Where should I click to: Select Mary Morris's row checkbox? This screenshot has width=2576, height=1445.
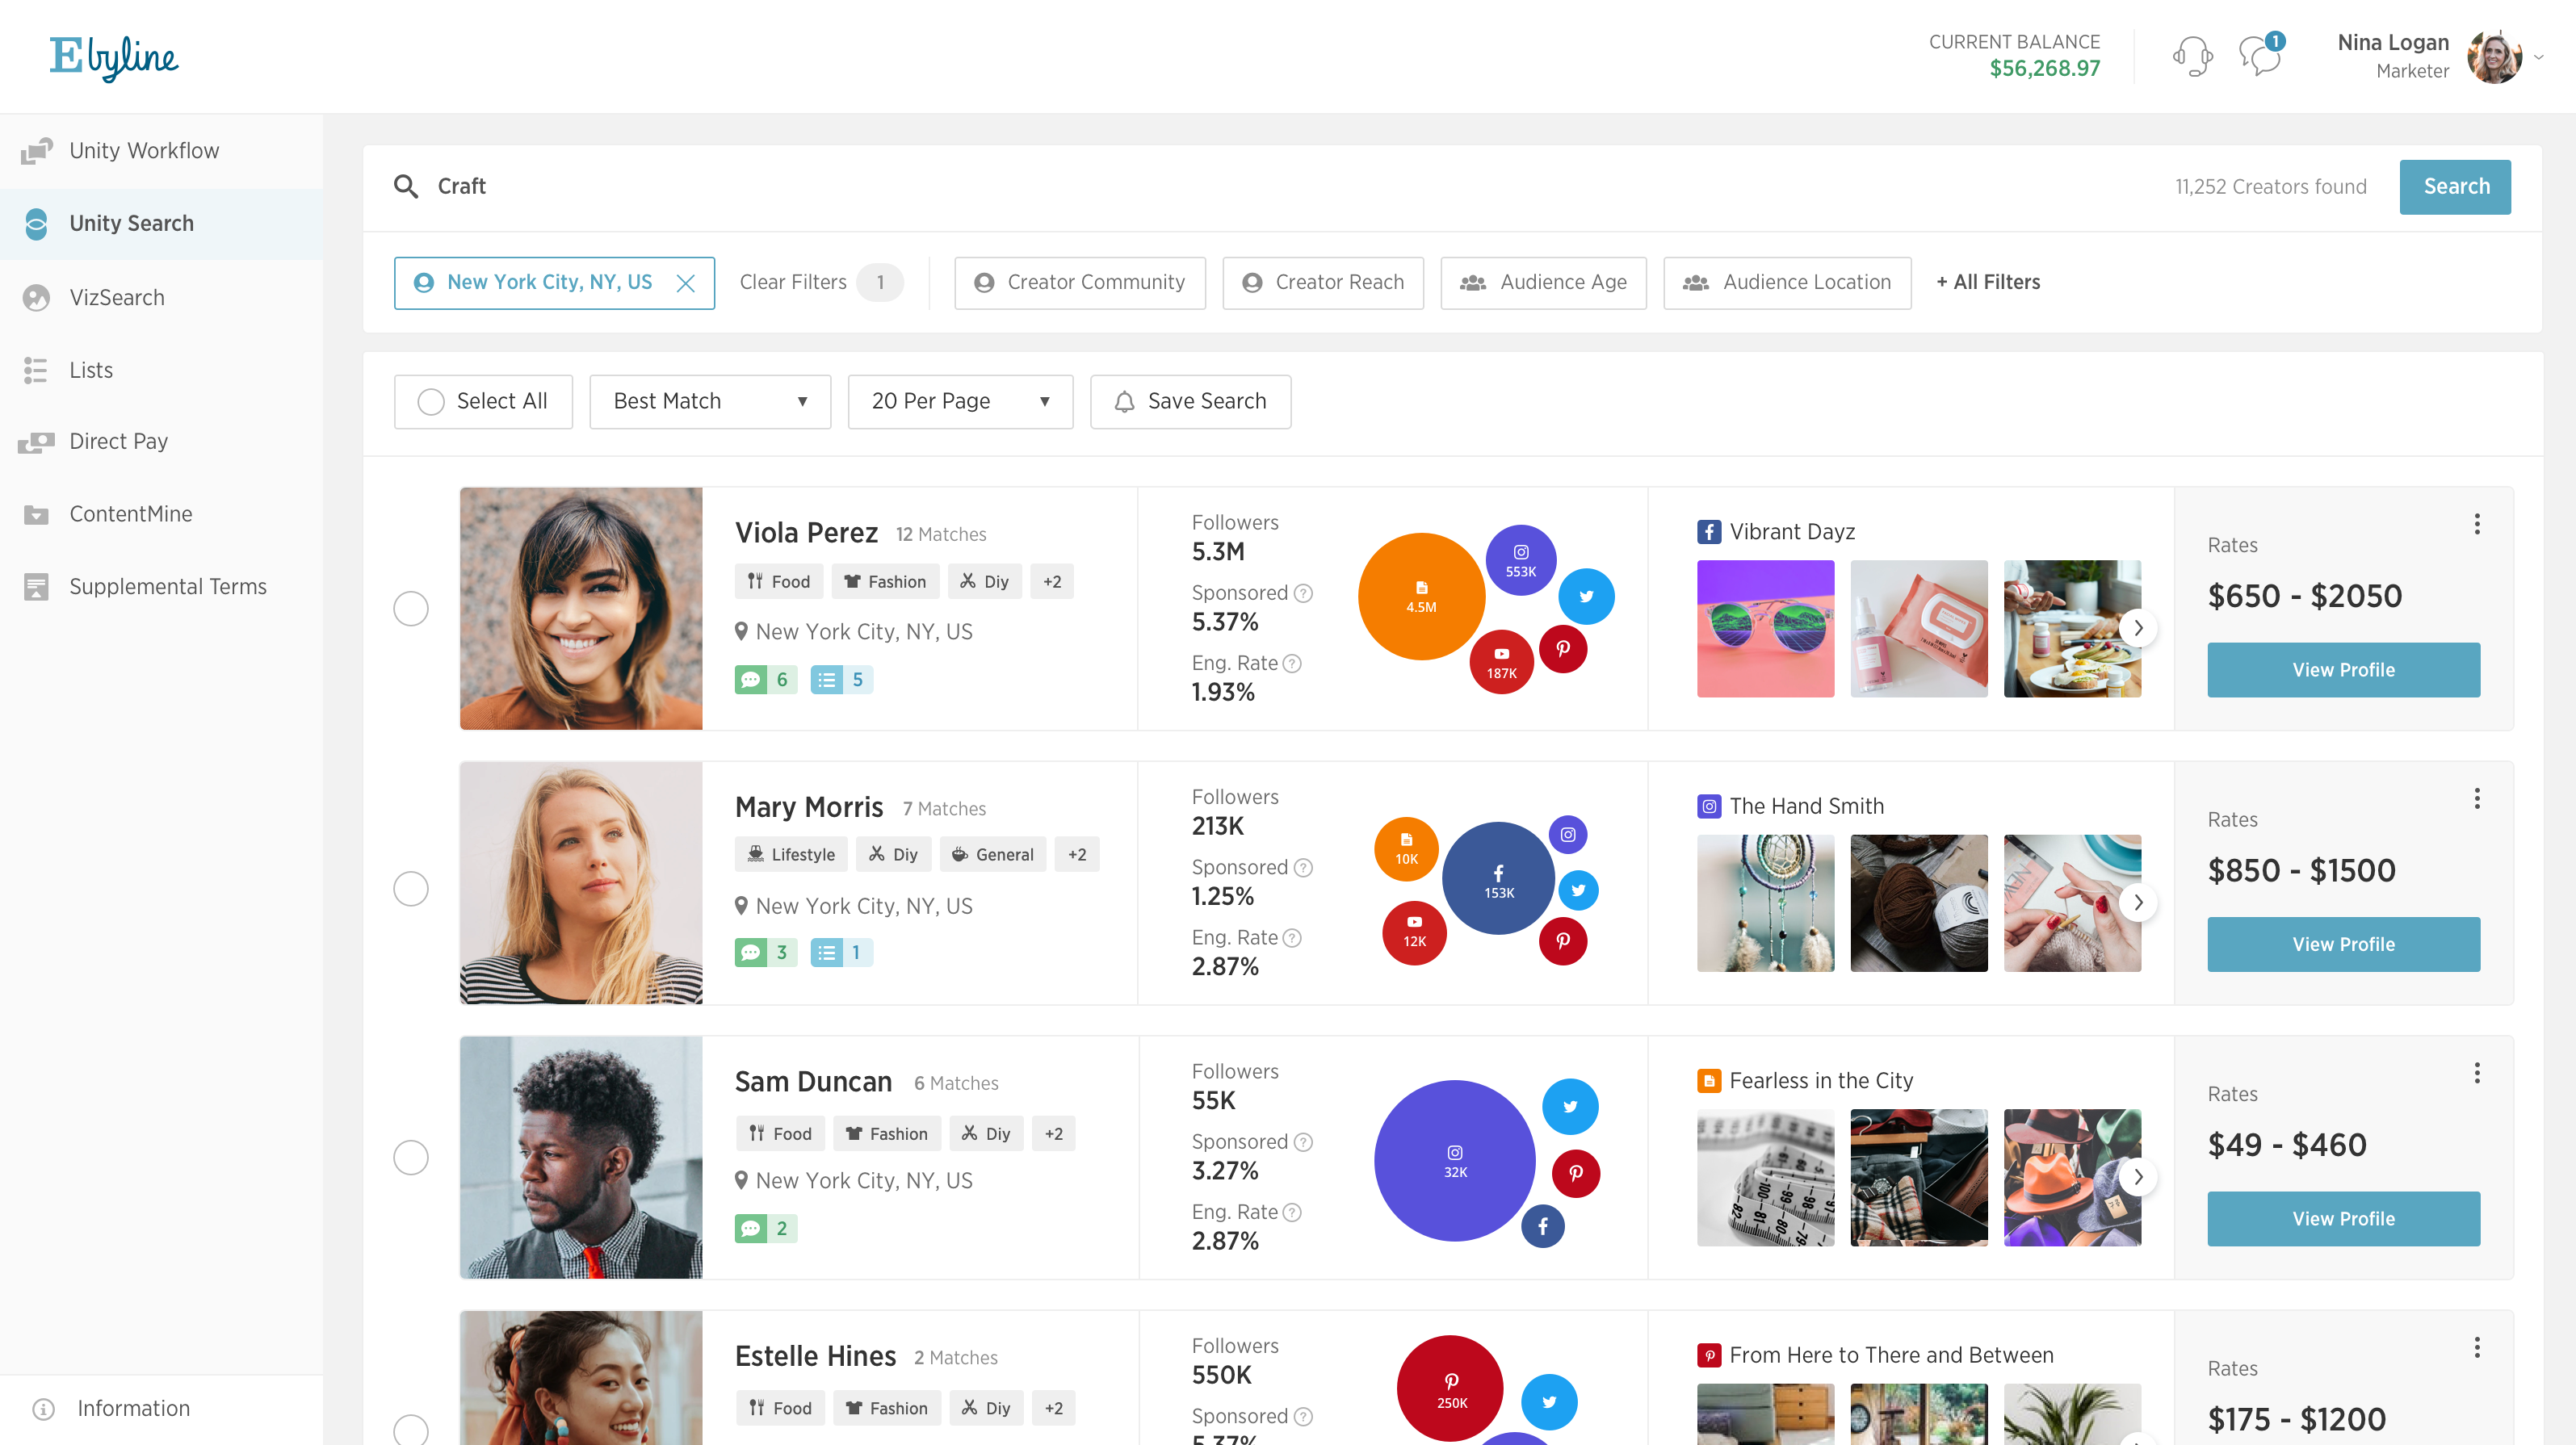click(x=411, y=888)
